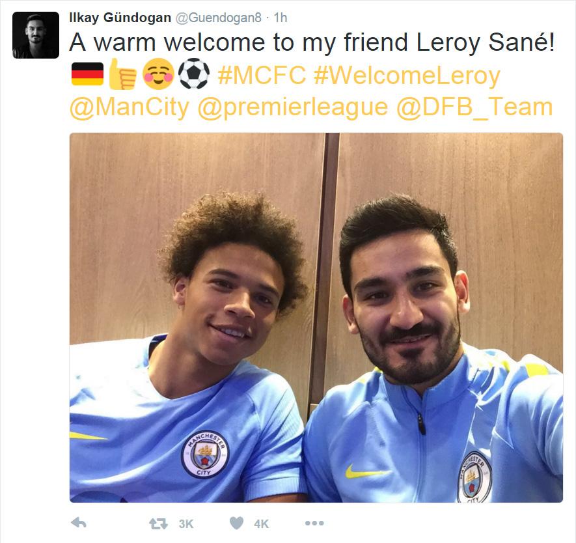Open the 1h timestamp link

[281, 18]
